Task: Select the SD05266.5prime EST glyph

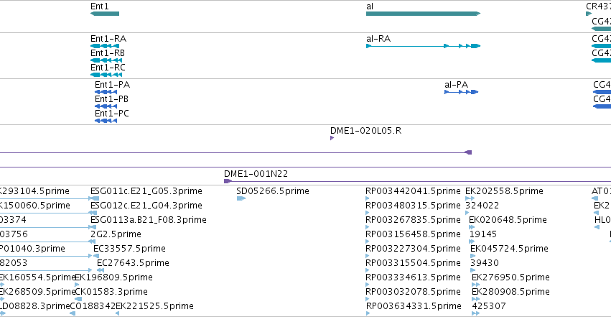Action: click(241, 198)
